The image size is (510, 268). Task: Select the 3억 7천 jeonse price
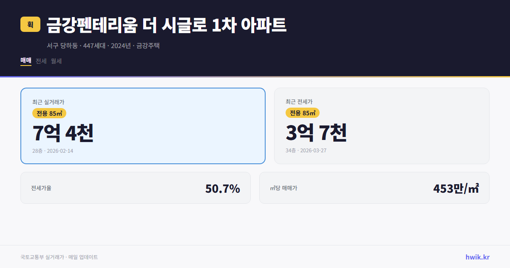(x=317, y=133)
